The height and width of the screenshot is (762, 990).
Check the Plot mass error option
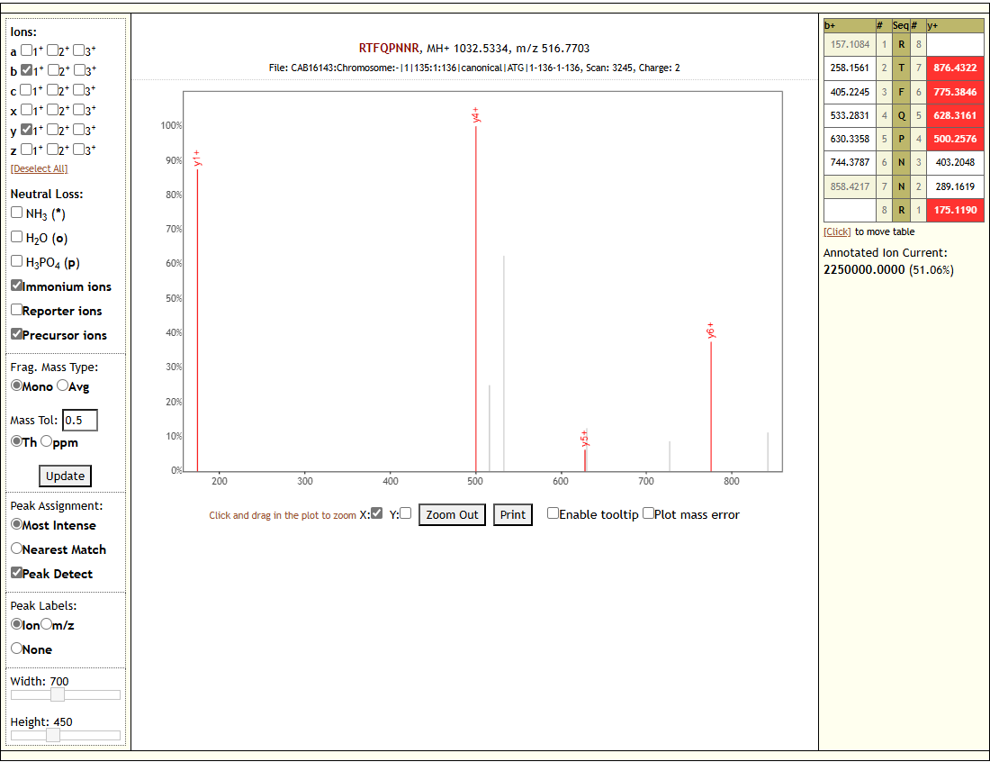point(648,513)
